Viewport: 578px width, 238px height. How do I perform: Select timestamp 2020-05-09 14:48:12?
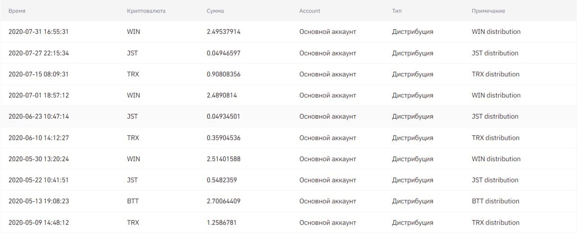39,223
